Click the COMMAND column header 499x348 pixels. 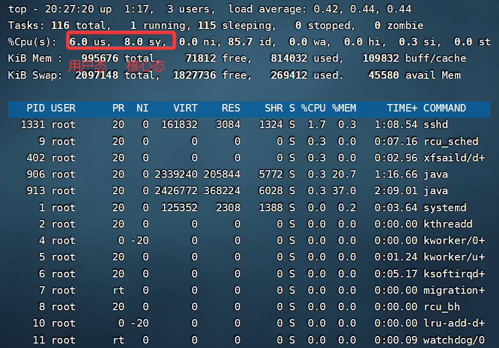pyautogui.click(x=445, y=108)
